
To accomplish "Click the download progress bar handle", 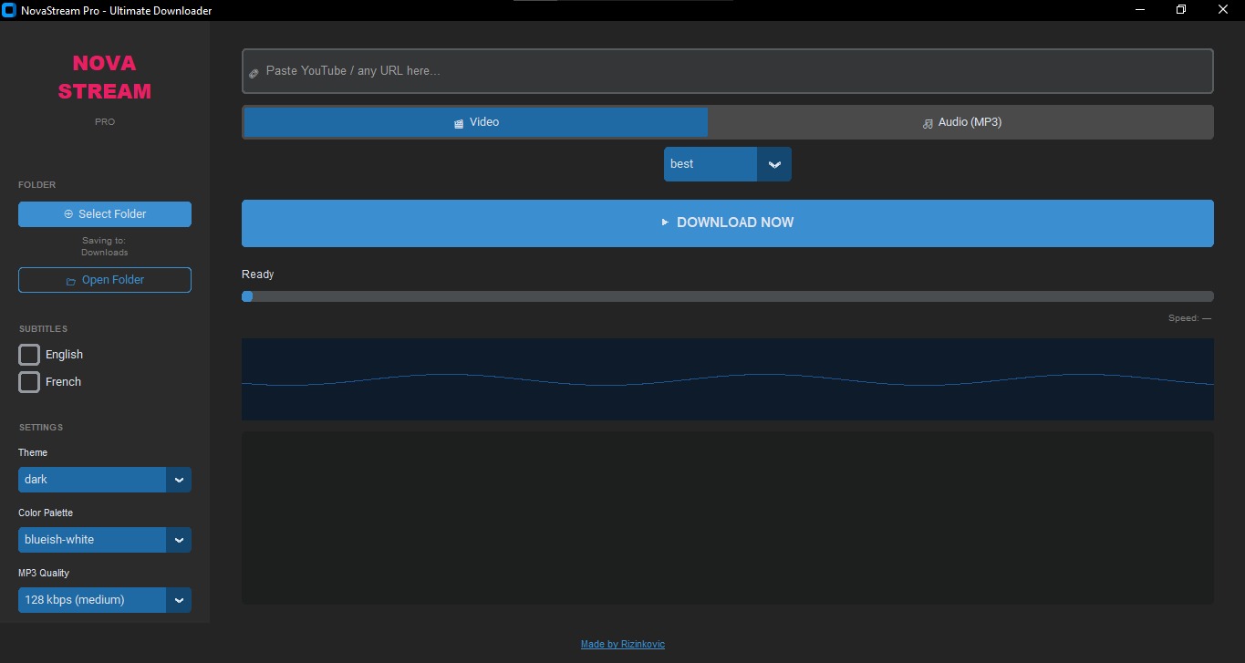I will click(x=247, y=296).
